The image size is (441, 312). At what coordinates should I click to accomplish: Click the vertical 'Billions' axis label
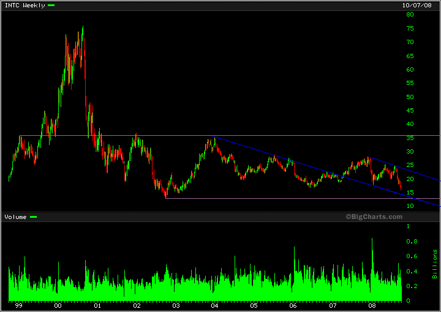435,264
